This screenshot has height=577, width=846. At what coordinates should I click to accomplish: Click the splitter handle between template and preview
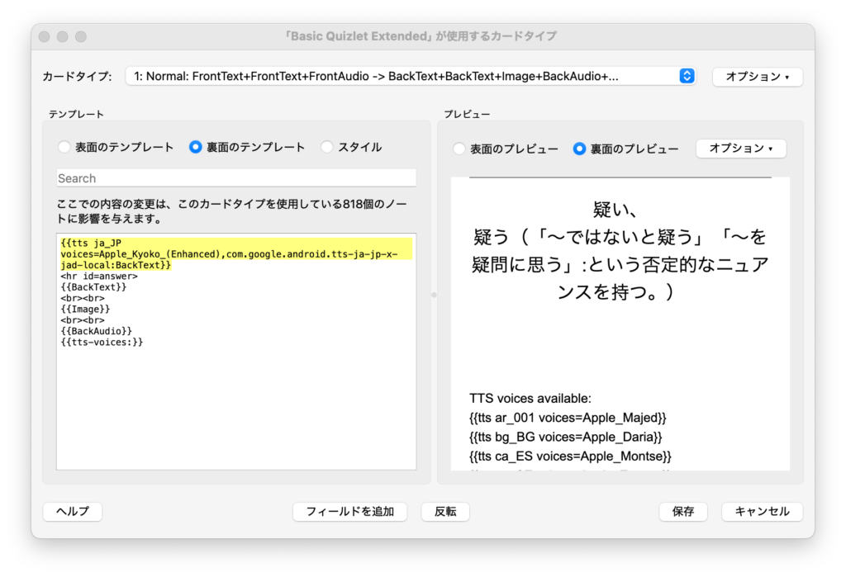pyautogui.click(x=434, y=295)
